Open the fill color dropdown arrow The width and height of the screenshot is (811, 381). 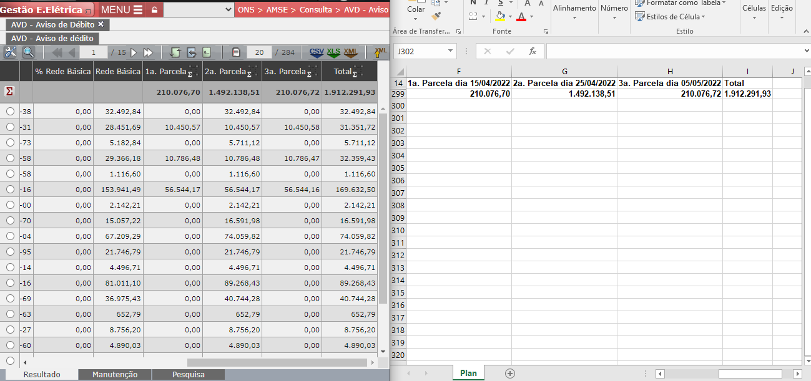click(x=511, y=17)
